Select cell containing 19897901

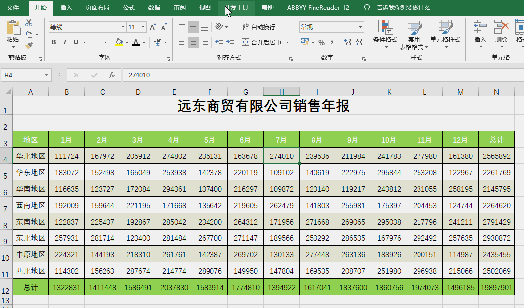click(x=496, y=287)
